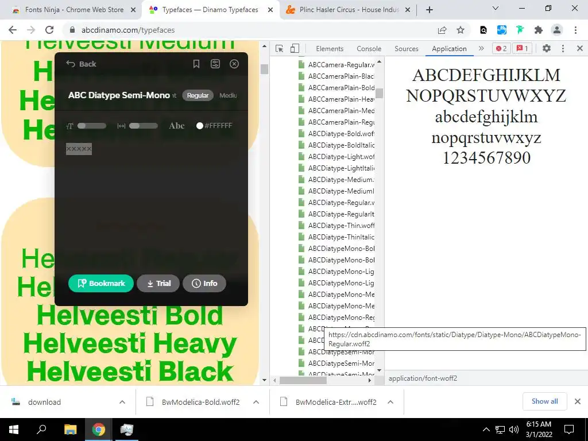This screenshot has width=588, height=441.
Task: Close the DevTools panel
Action: click(580, 48)
